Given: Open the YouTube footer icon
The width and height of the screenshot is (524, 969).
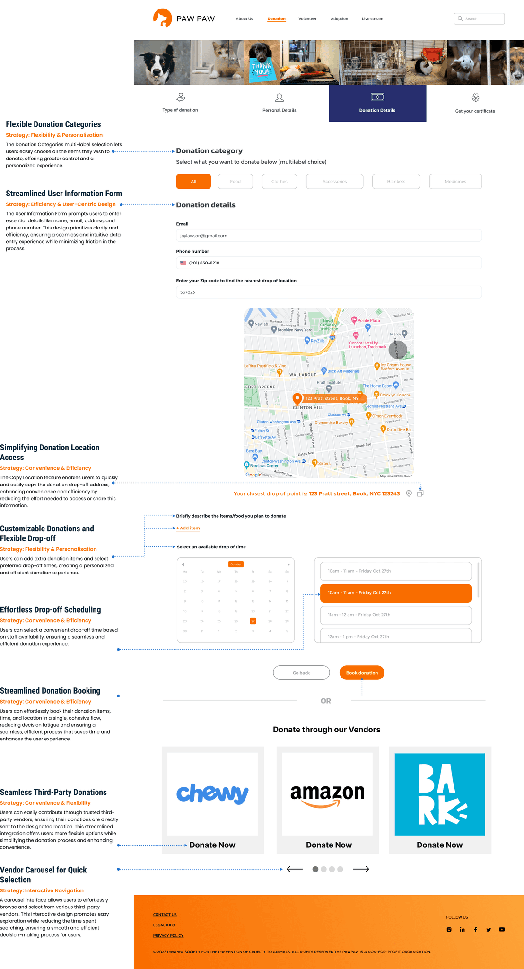Looking at the screenshot, I should tap(502, 930).
